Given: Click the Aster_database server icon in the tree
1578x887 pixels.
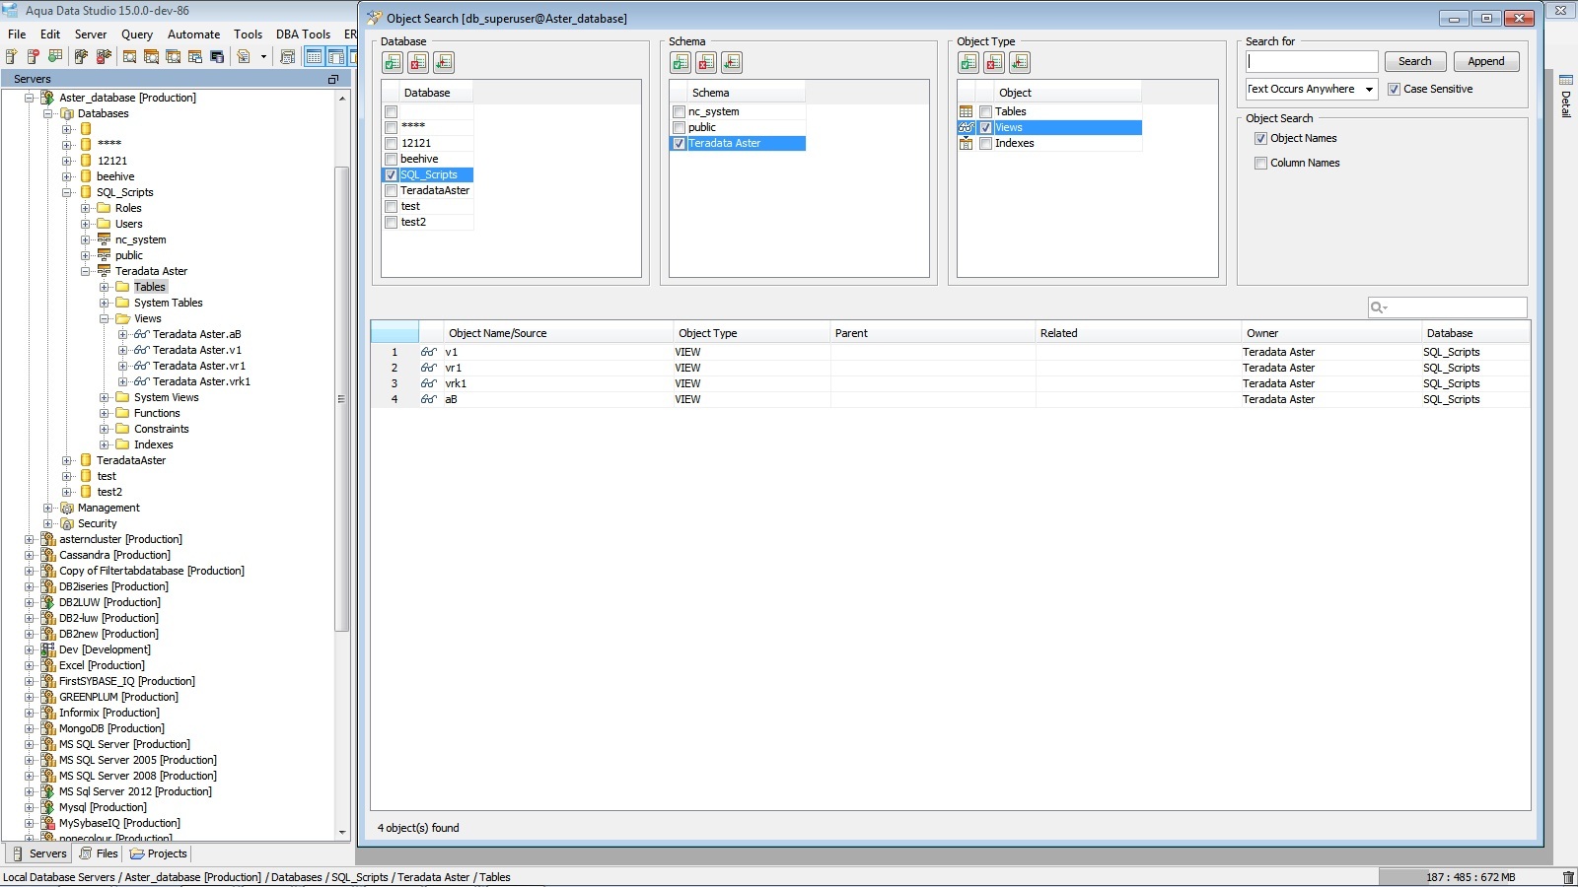Looking at the screenshot, I should (47, 98).
